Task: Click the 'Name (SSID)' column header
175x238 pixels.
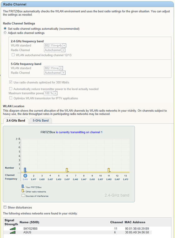Action: coord(29,222)
